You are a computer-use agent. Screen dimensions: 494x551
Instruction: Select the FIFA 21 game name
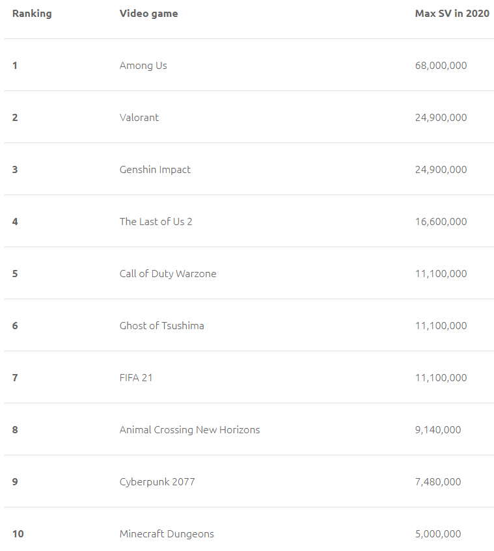click(x=136, y=378)
